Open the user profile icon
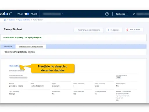Viewport: 149px width, 112px height. pyautogui.click(x=134, y=14)
